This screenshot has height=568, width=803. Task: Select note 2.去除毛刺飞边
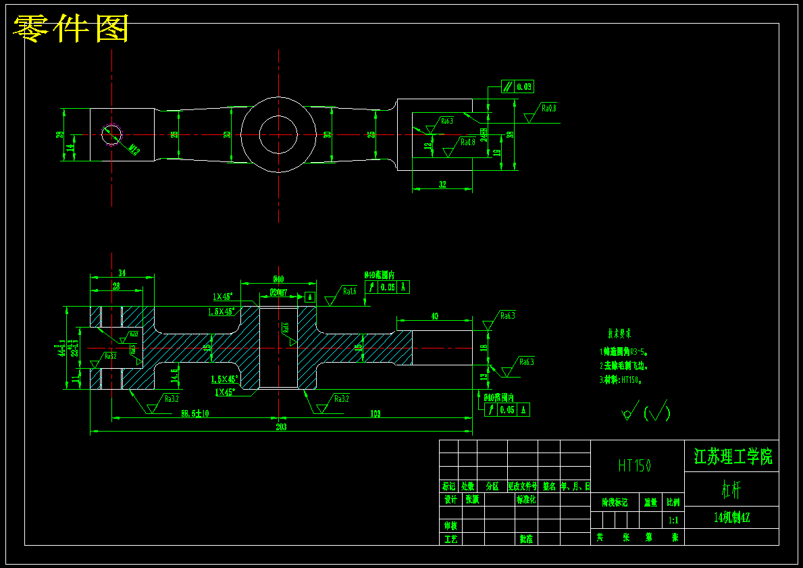(625, 367)
